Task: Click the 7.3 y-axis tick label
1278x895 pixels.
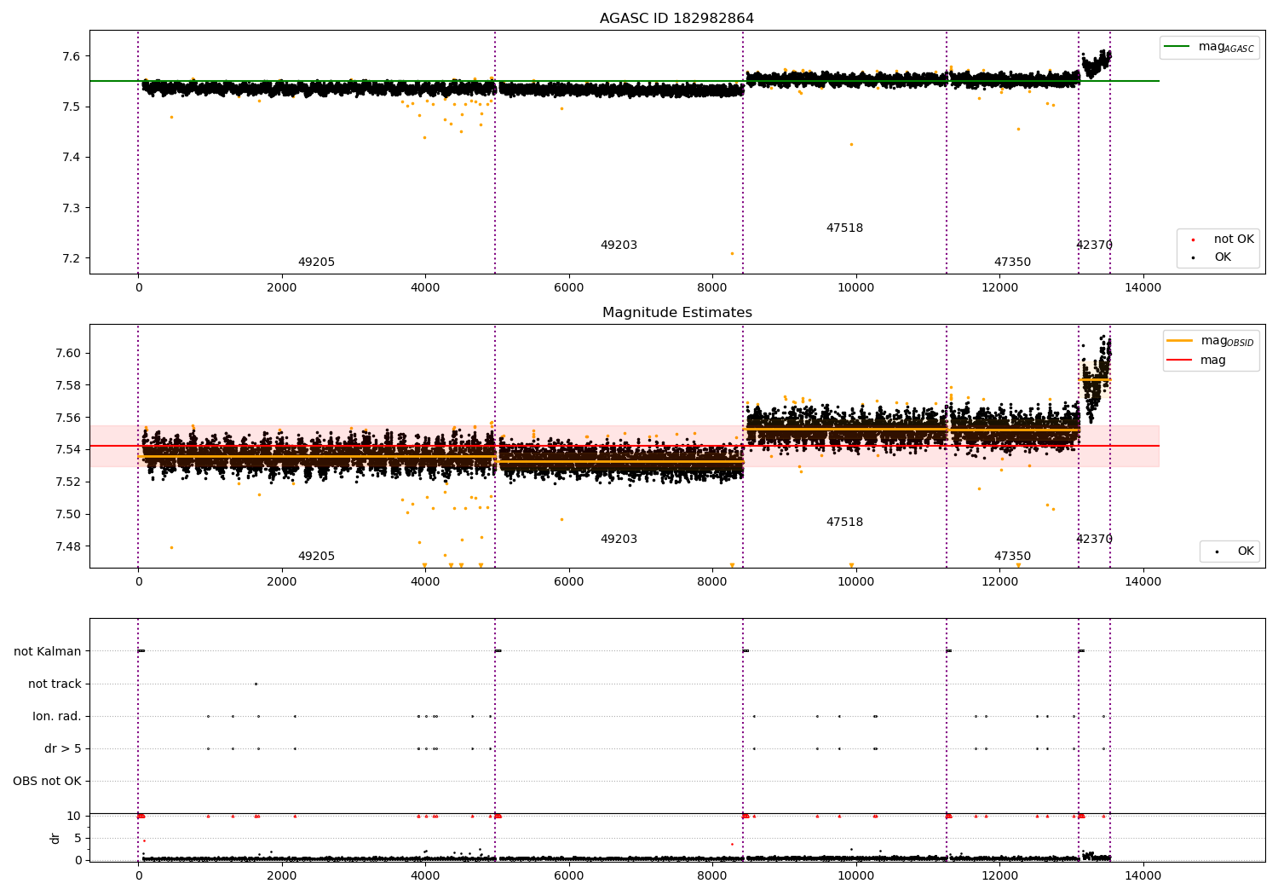Action: click(x=72, y=208)
